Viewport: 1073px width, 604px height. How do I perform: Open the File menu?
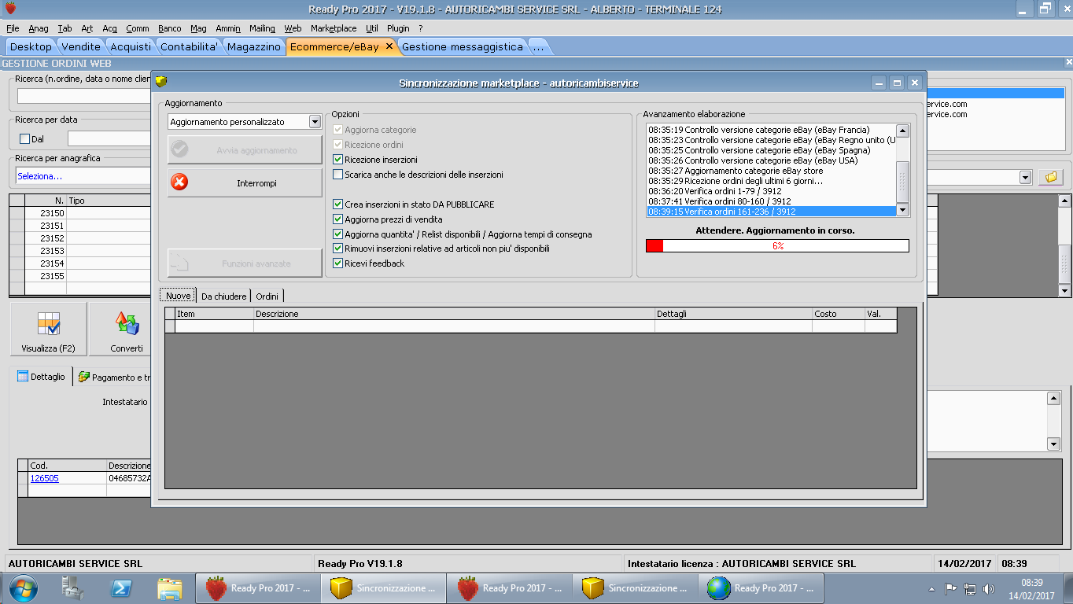(x=13, y=28)
